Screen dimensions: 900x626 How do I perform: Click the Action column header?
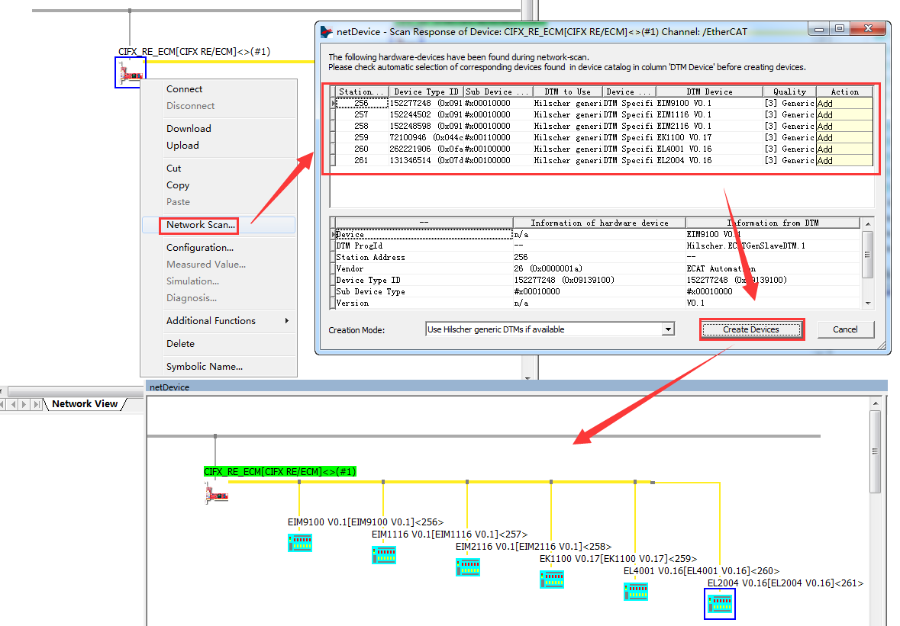point(845,91)
